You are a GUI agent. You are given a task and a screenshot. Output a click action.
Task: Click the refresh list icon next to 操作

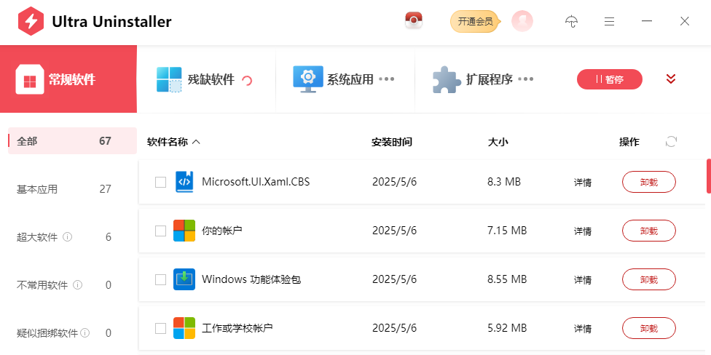coord(671,142)
